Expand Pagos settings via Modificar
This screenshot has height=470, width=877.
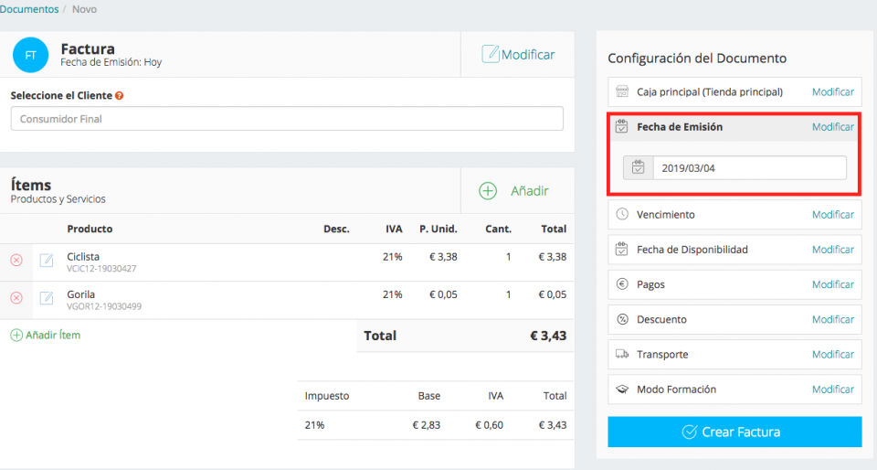click(x=832, y=284)
